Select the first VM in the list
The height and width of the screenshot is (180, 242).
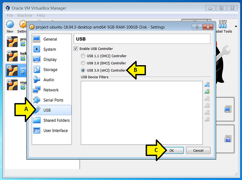point(16,42)
